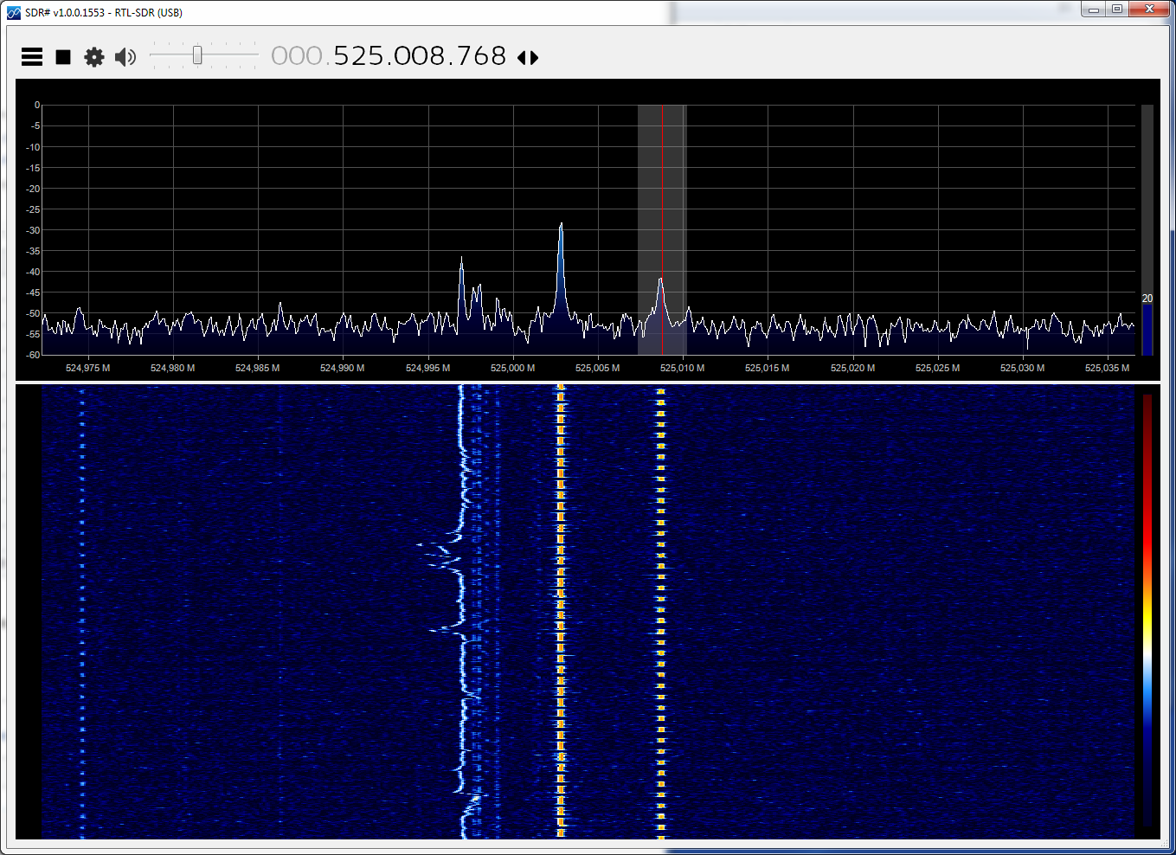Click the 525,030 M axis label
The height and width of the screenshot is (855, 1176).
[x=1022, y=368]
